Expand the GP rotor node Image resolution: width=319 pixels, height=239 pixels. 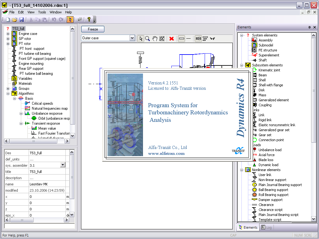coord(8,39)
